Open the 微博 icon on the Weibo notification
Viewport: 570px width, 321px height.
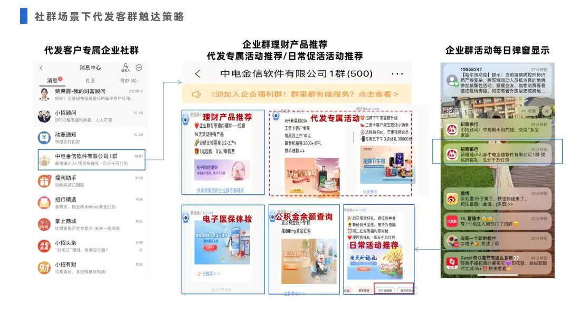click(x=451, y=197)
